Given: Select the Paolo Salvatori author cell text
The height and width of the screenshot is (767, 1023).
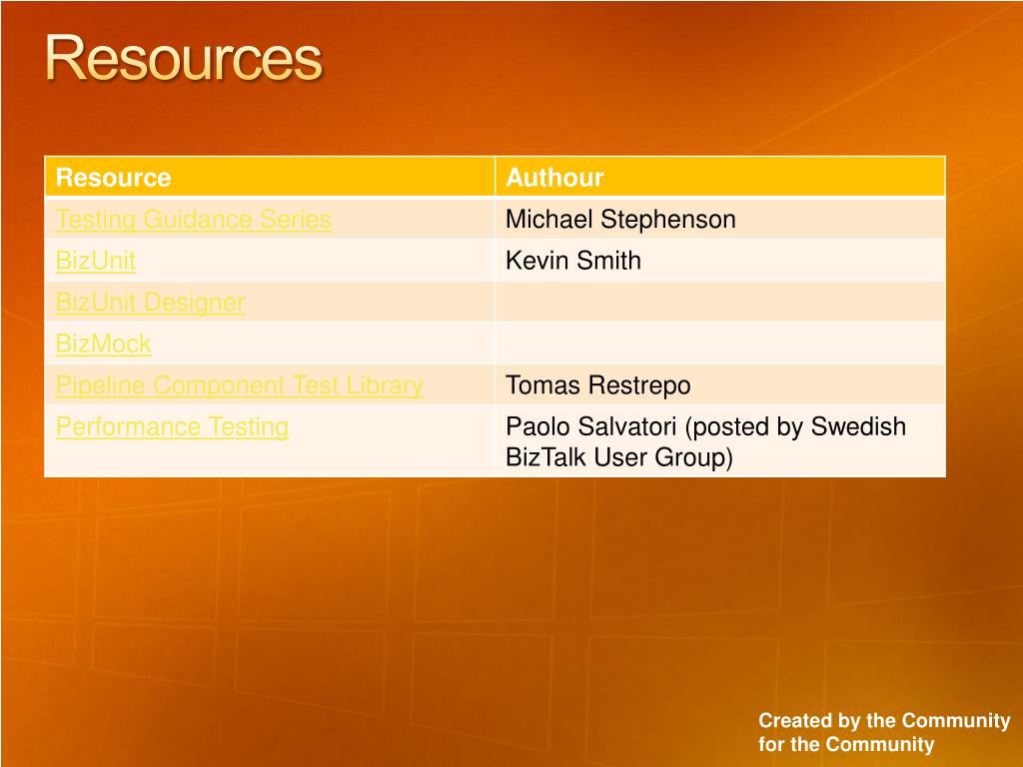Looking at the screenshot, I should (x=705, y=441).
